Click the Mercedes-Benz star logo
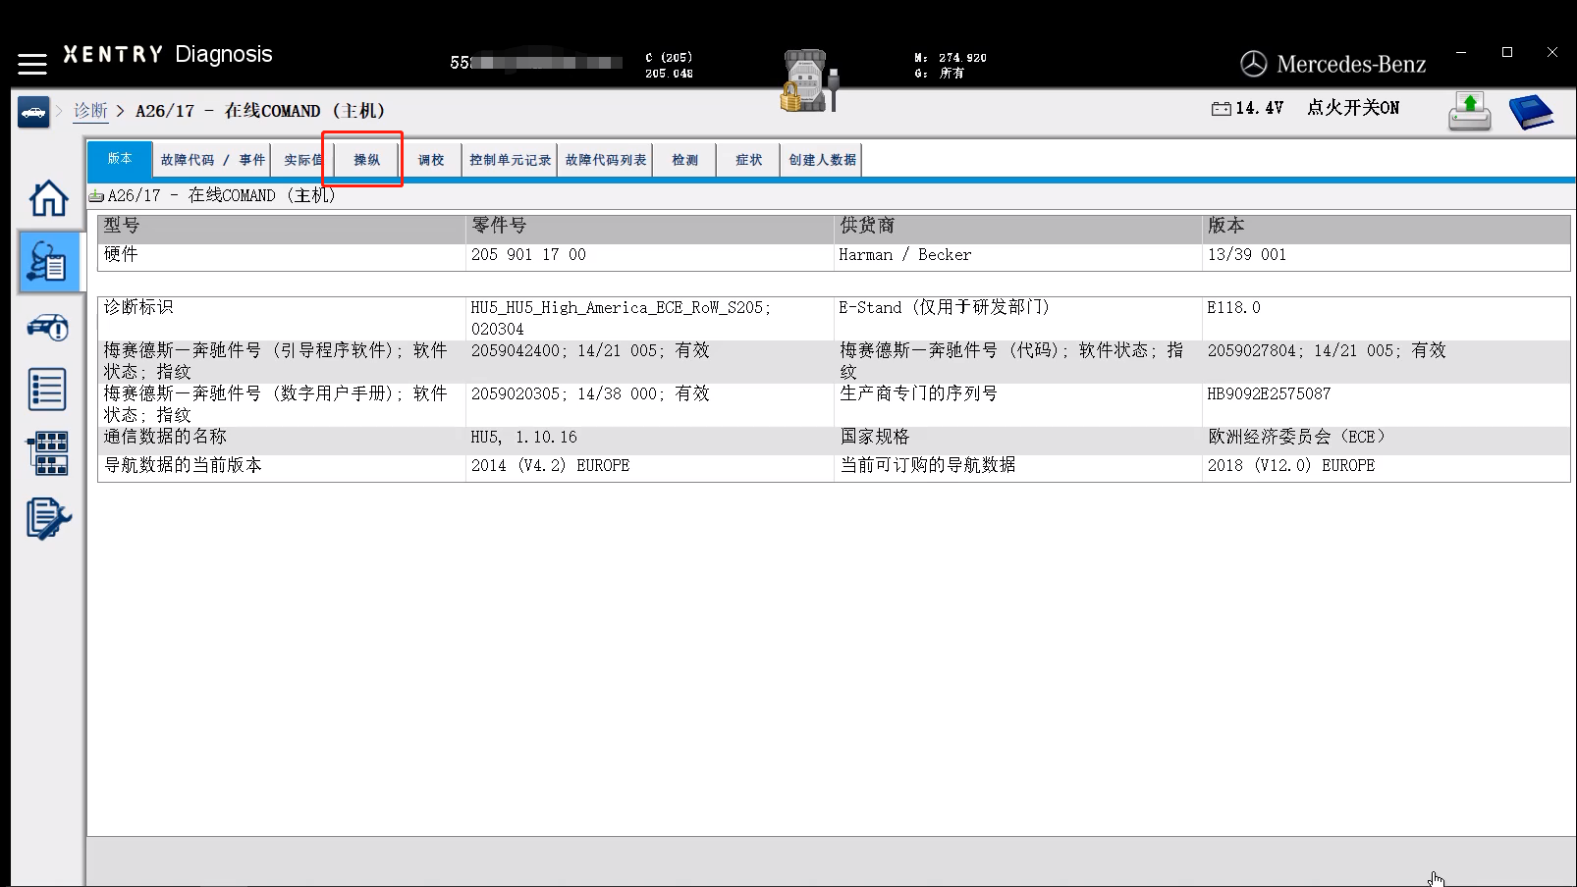 1254,64
